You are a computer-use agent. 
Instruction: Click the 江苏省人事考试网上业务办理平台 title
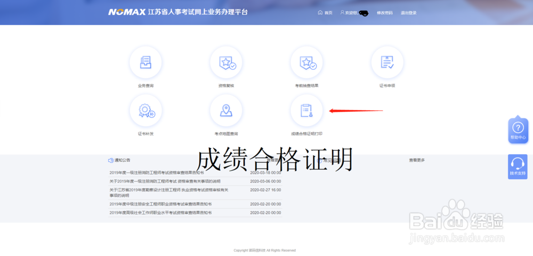pos(198,12)
